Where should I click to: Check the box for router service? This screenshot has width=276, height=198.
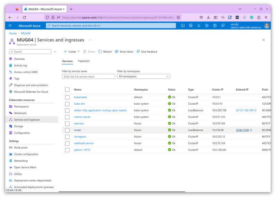pyautogui.click(x=67, y=130)
